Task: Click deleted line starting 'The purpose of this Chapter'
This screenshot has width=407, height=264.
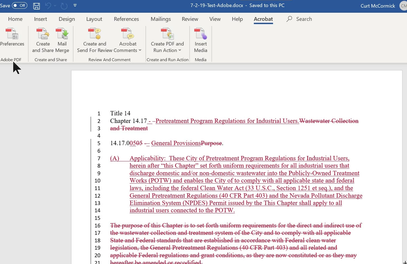Action: (236, 225)
